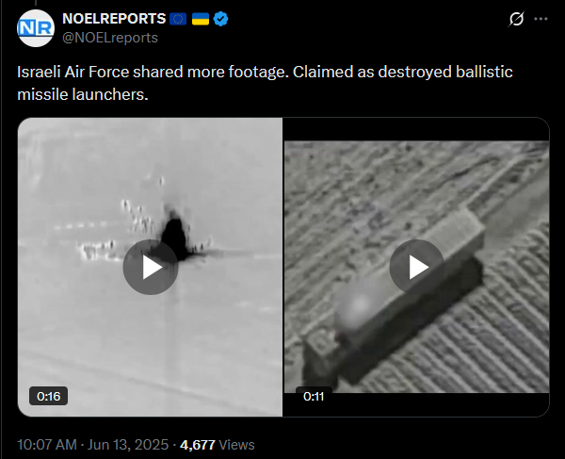
Task: Open the 10:07 AM timestamp link
Action: [x=47, y=445]
